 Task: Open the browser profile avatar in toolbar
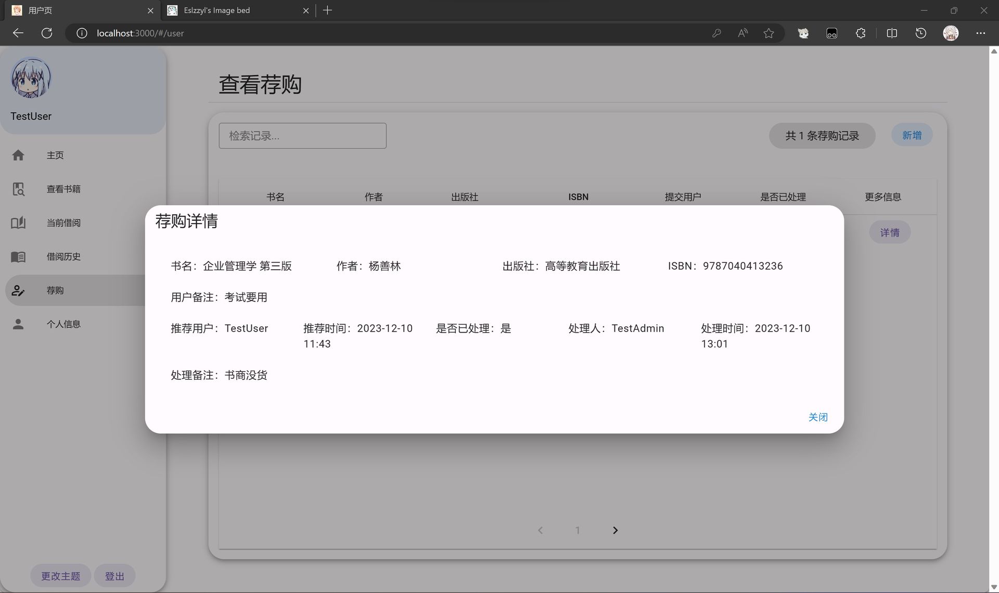point(951,33)
